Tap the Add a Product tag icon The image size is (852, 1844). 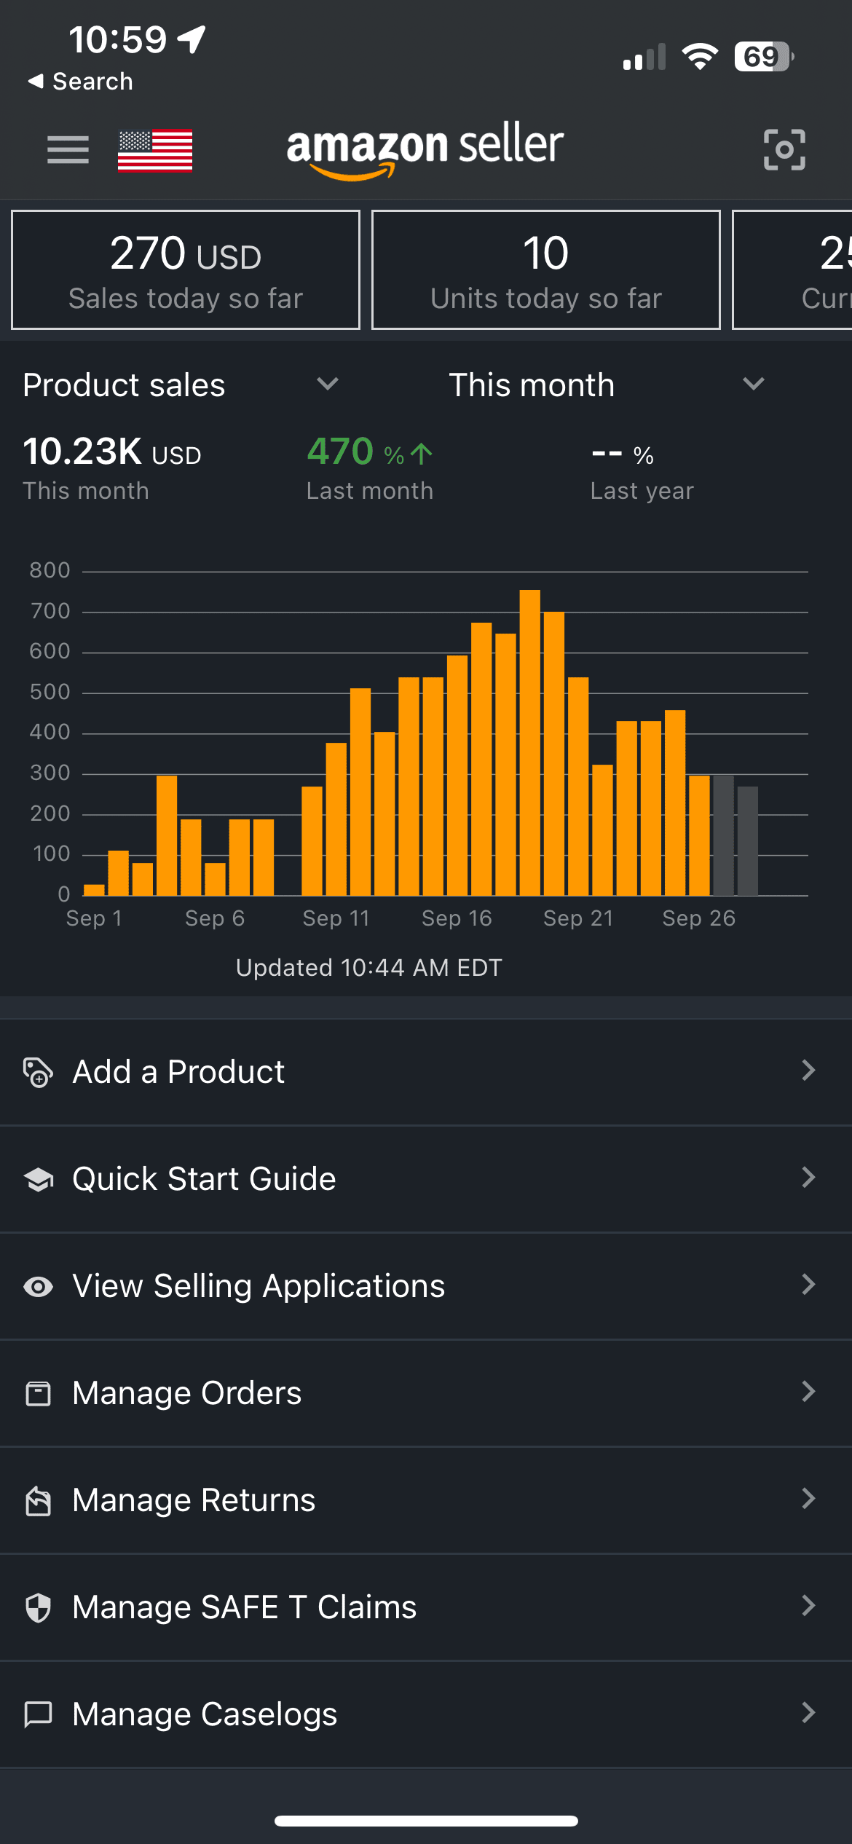(38, 1072)
